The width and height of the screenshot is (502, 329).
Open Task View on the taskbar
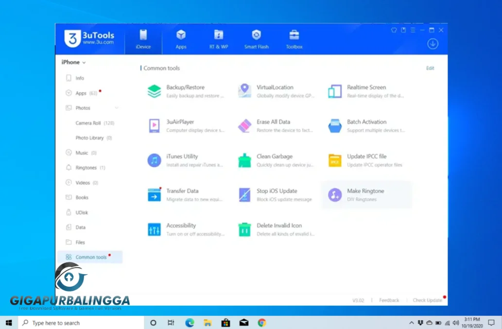[x=171, y=323]
